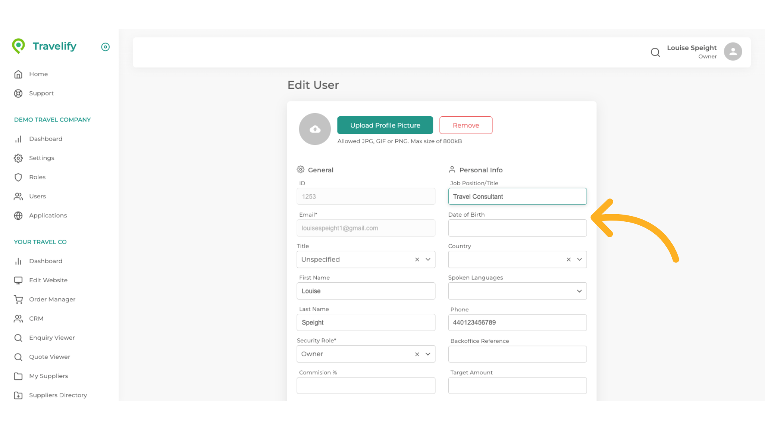The height and width of the screenshot is (430, 765).
Task: Open Order Manager in sidebar
Action: [x=52, y=299]
